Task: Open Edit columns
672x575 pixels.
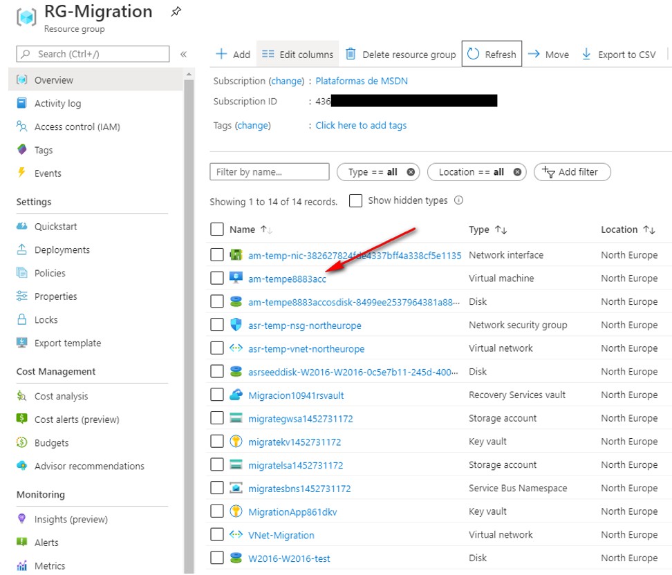Action: tap(298, 55)
